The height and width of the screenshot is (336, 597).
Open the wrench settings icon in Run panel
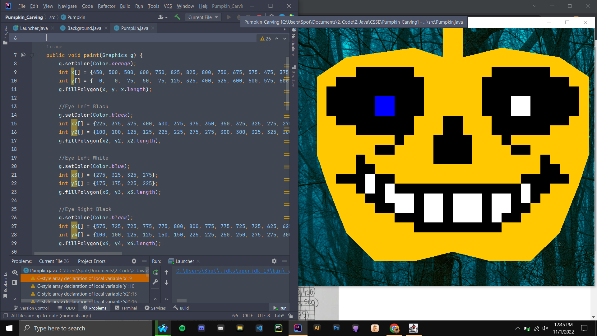[155, 282]
